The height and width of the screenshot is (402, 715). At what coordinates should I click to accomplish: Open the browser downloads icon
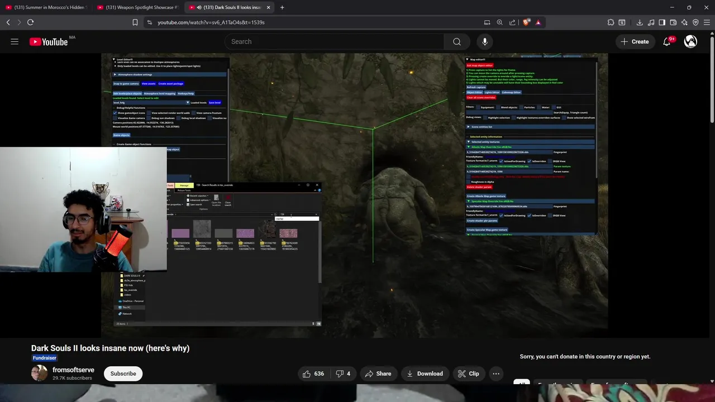click(x=640, y=22)
